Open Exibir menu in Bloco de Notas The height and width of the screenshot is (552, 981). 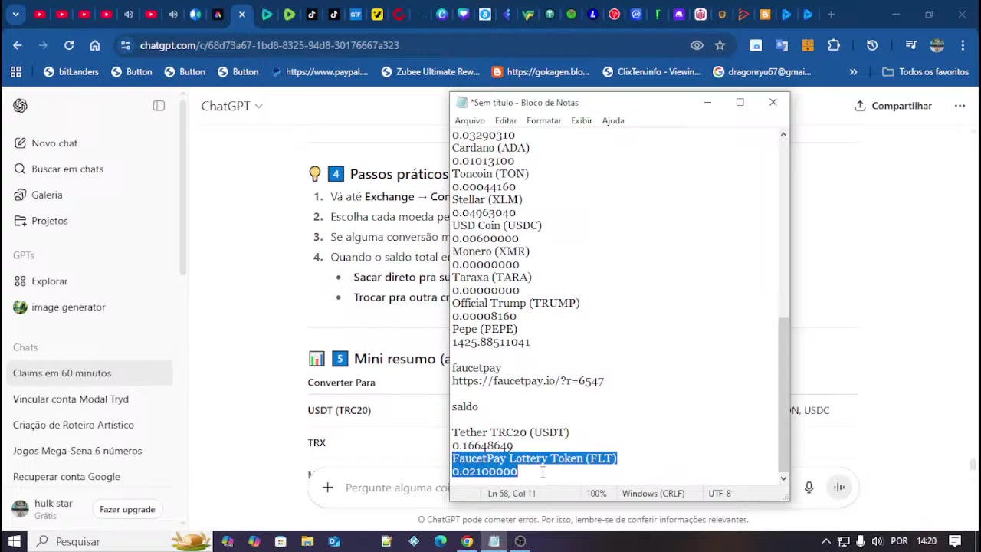tap(582, 120)
